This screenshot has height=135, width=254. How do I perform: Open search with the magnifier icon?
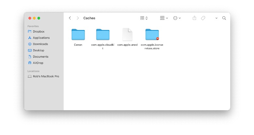[x=224, y=18]
